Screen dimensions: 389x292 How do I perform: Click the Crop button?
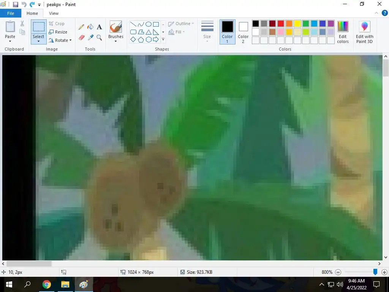point(57,24)
